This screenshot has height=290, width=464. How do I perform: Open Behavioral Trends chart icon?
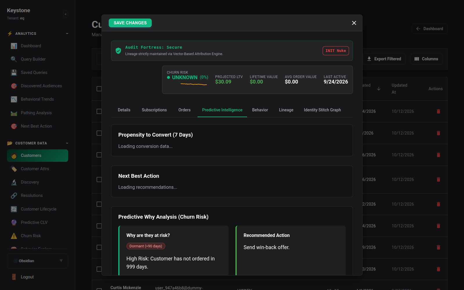[x=14, y=99]
